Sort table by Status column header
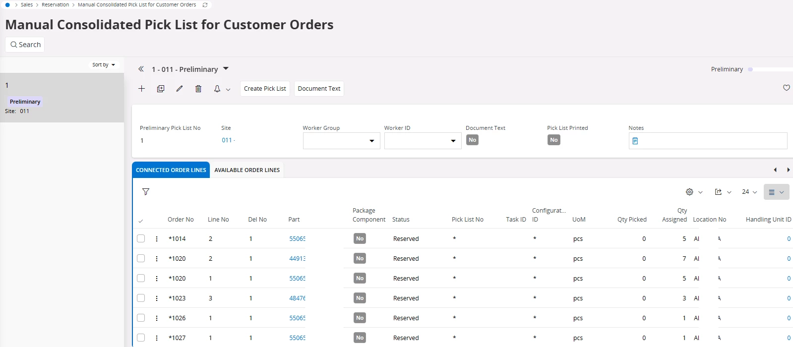The width and height of the screenshot is (793, 347). click(401, 220)
